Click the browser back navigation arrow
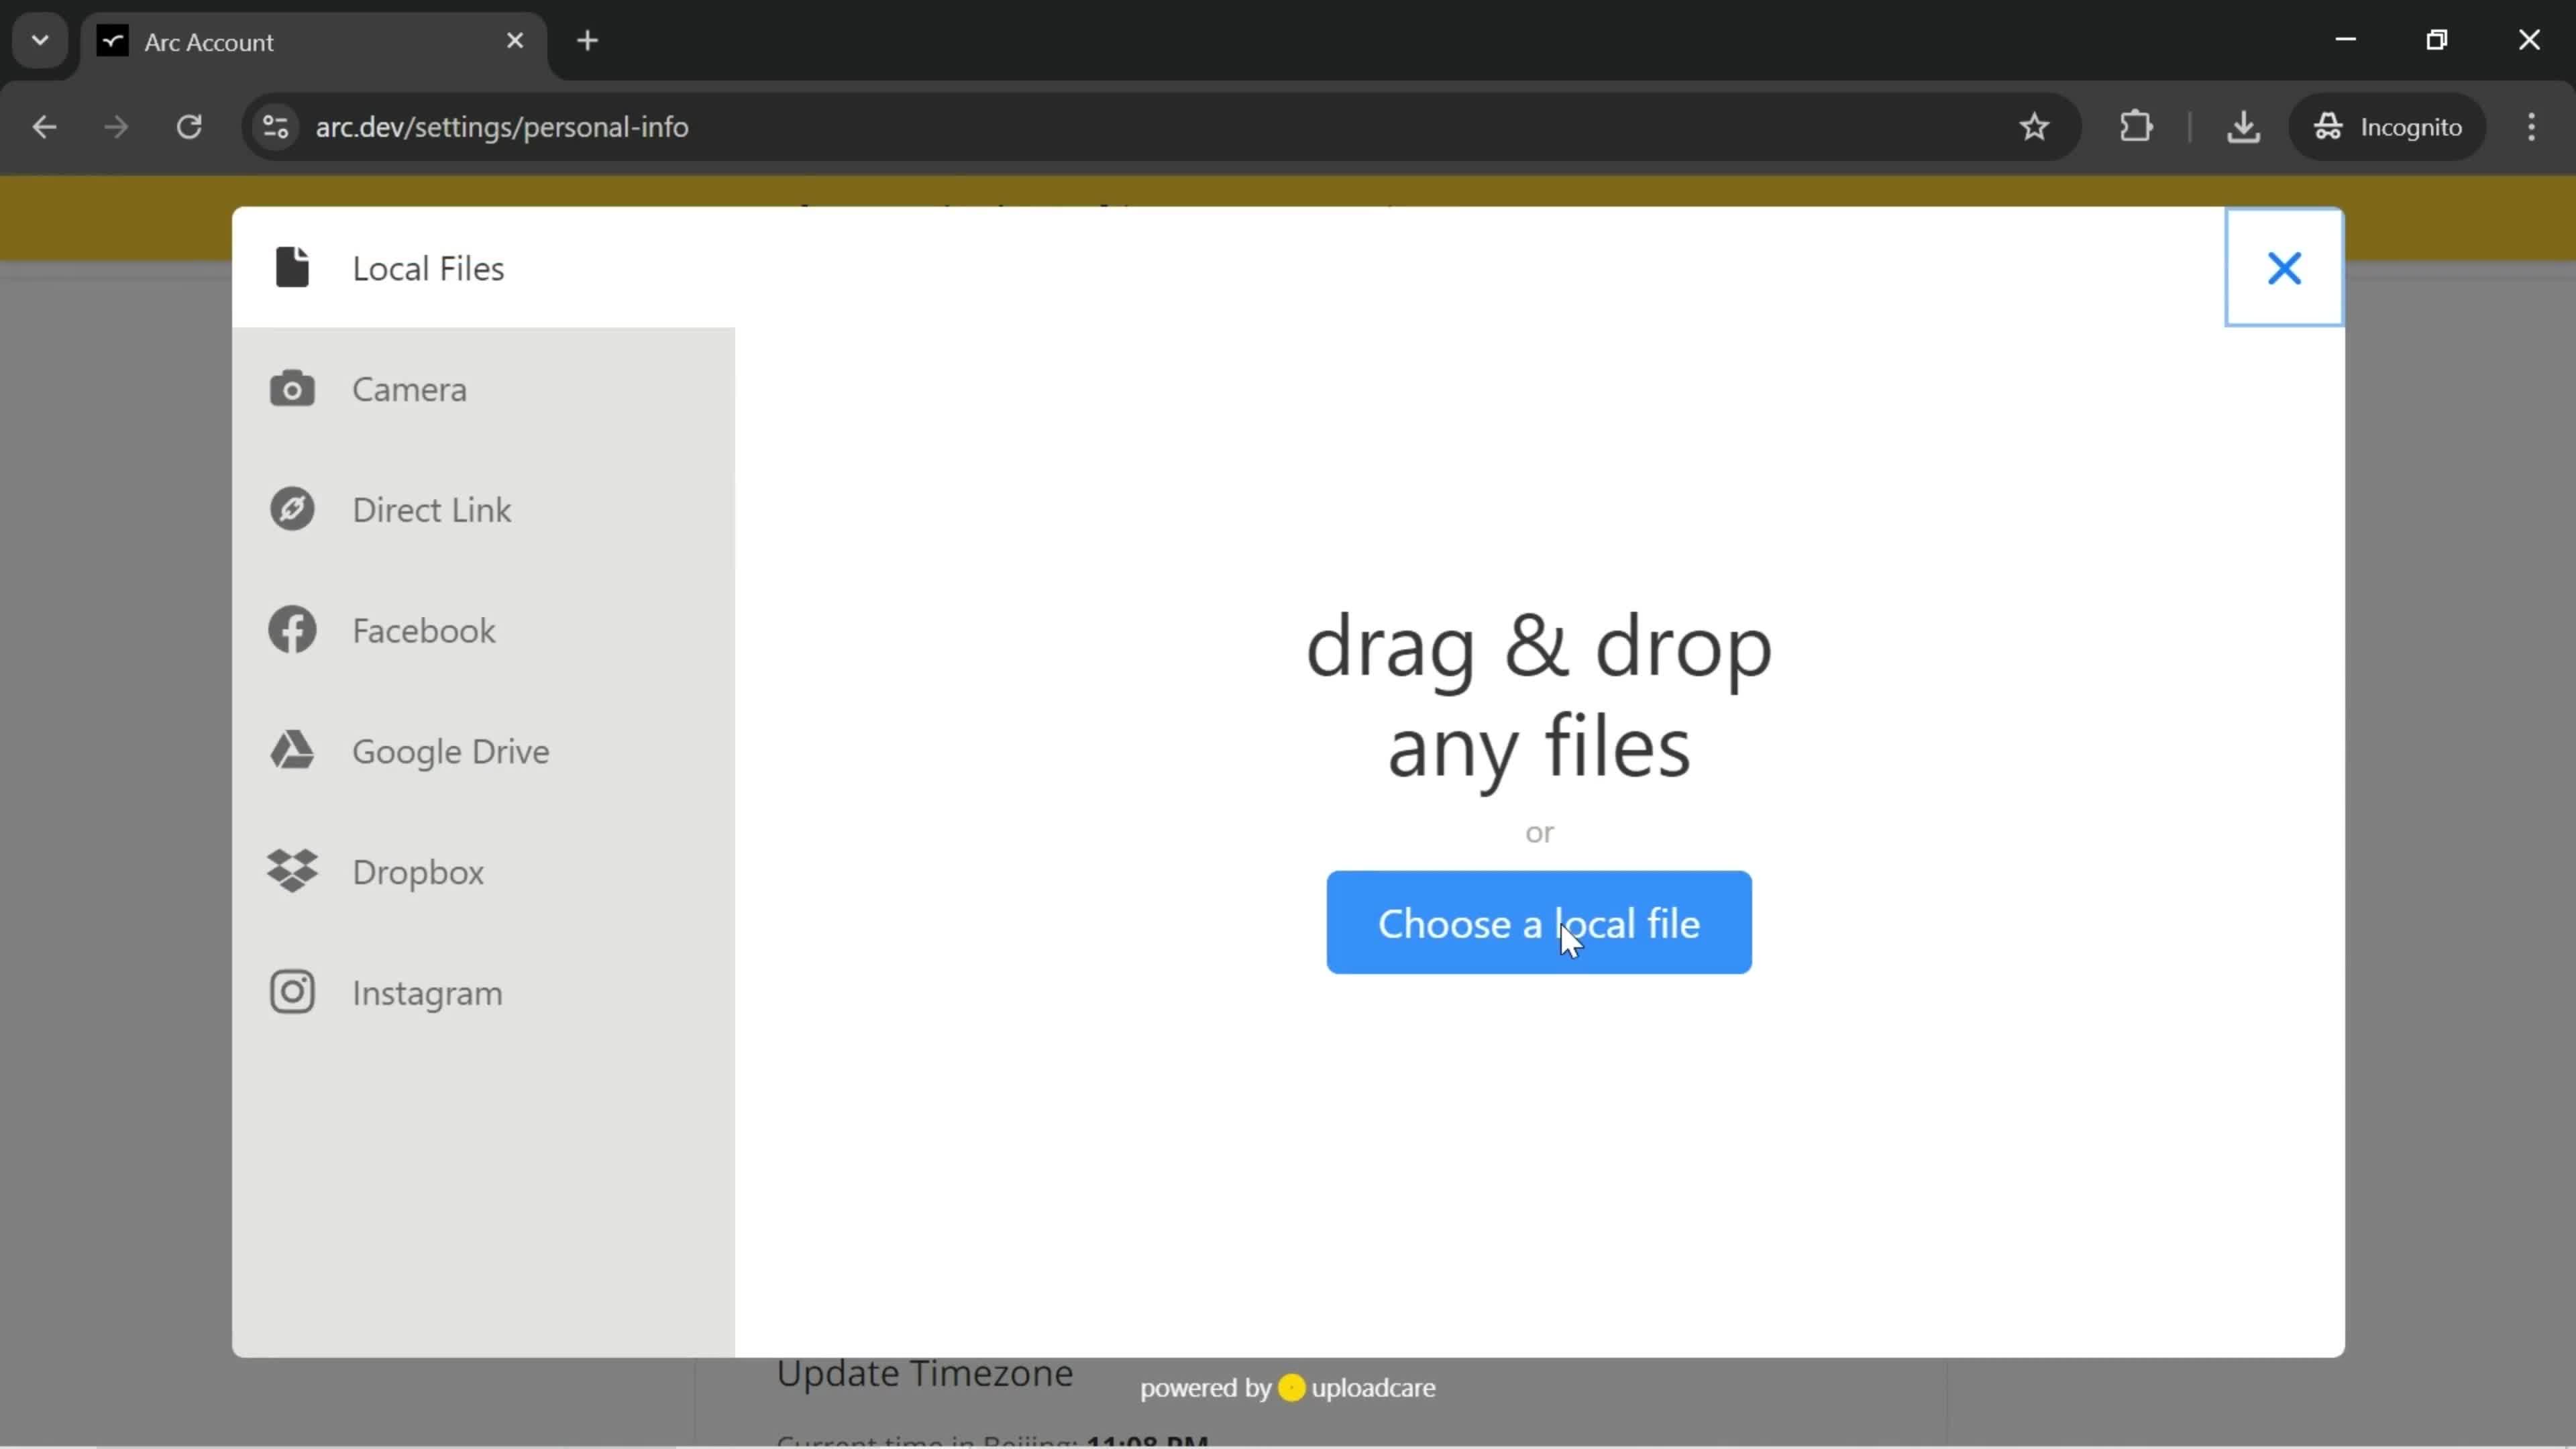Viewport: 2576px width, 1449px height. click(44, 125)
